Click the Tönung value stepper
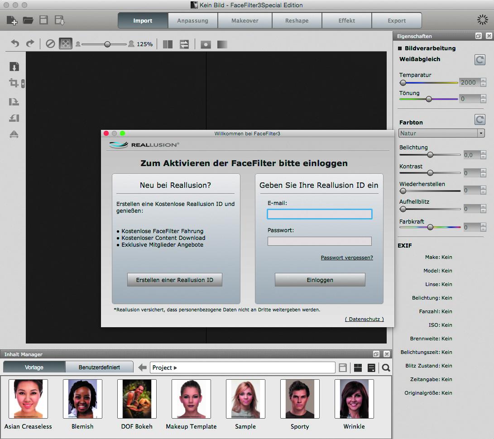 [483, 99]
